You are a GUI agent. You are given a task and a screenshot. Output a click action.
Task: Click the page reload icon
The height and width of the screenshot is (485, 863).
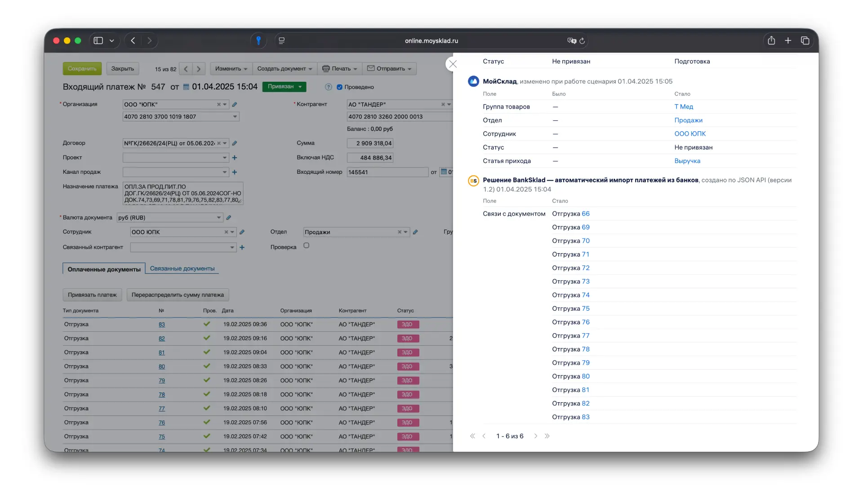click(582, 41)
